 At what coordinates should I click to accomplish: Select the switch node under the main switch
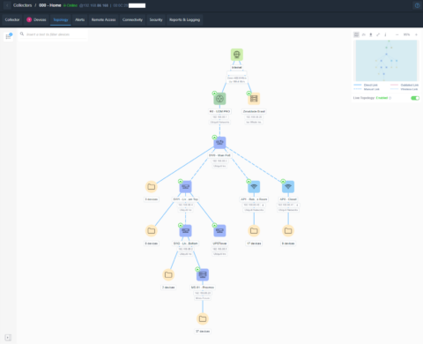coord(186,187)
